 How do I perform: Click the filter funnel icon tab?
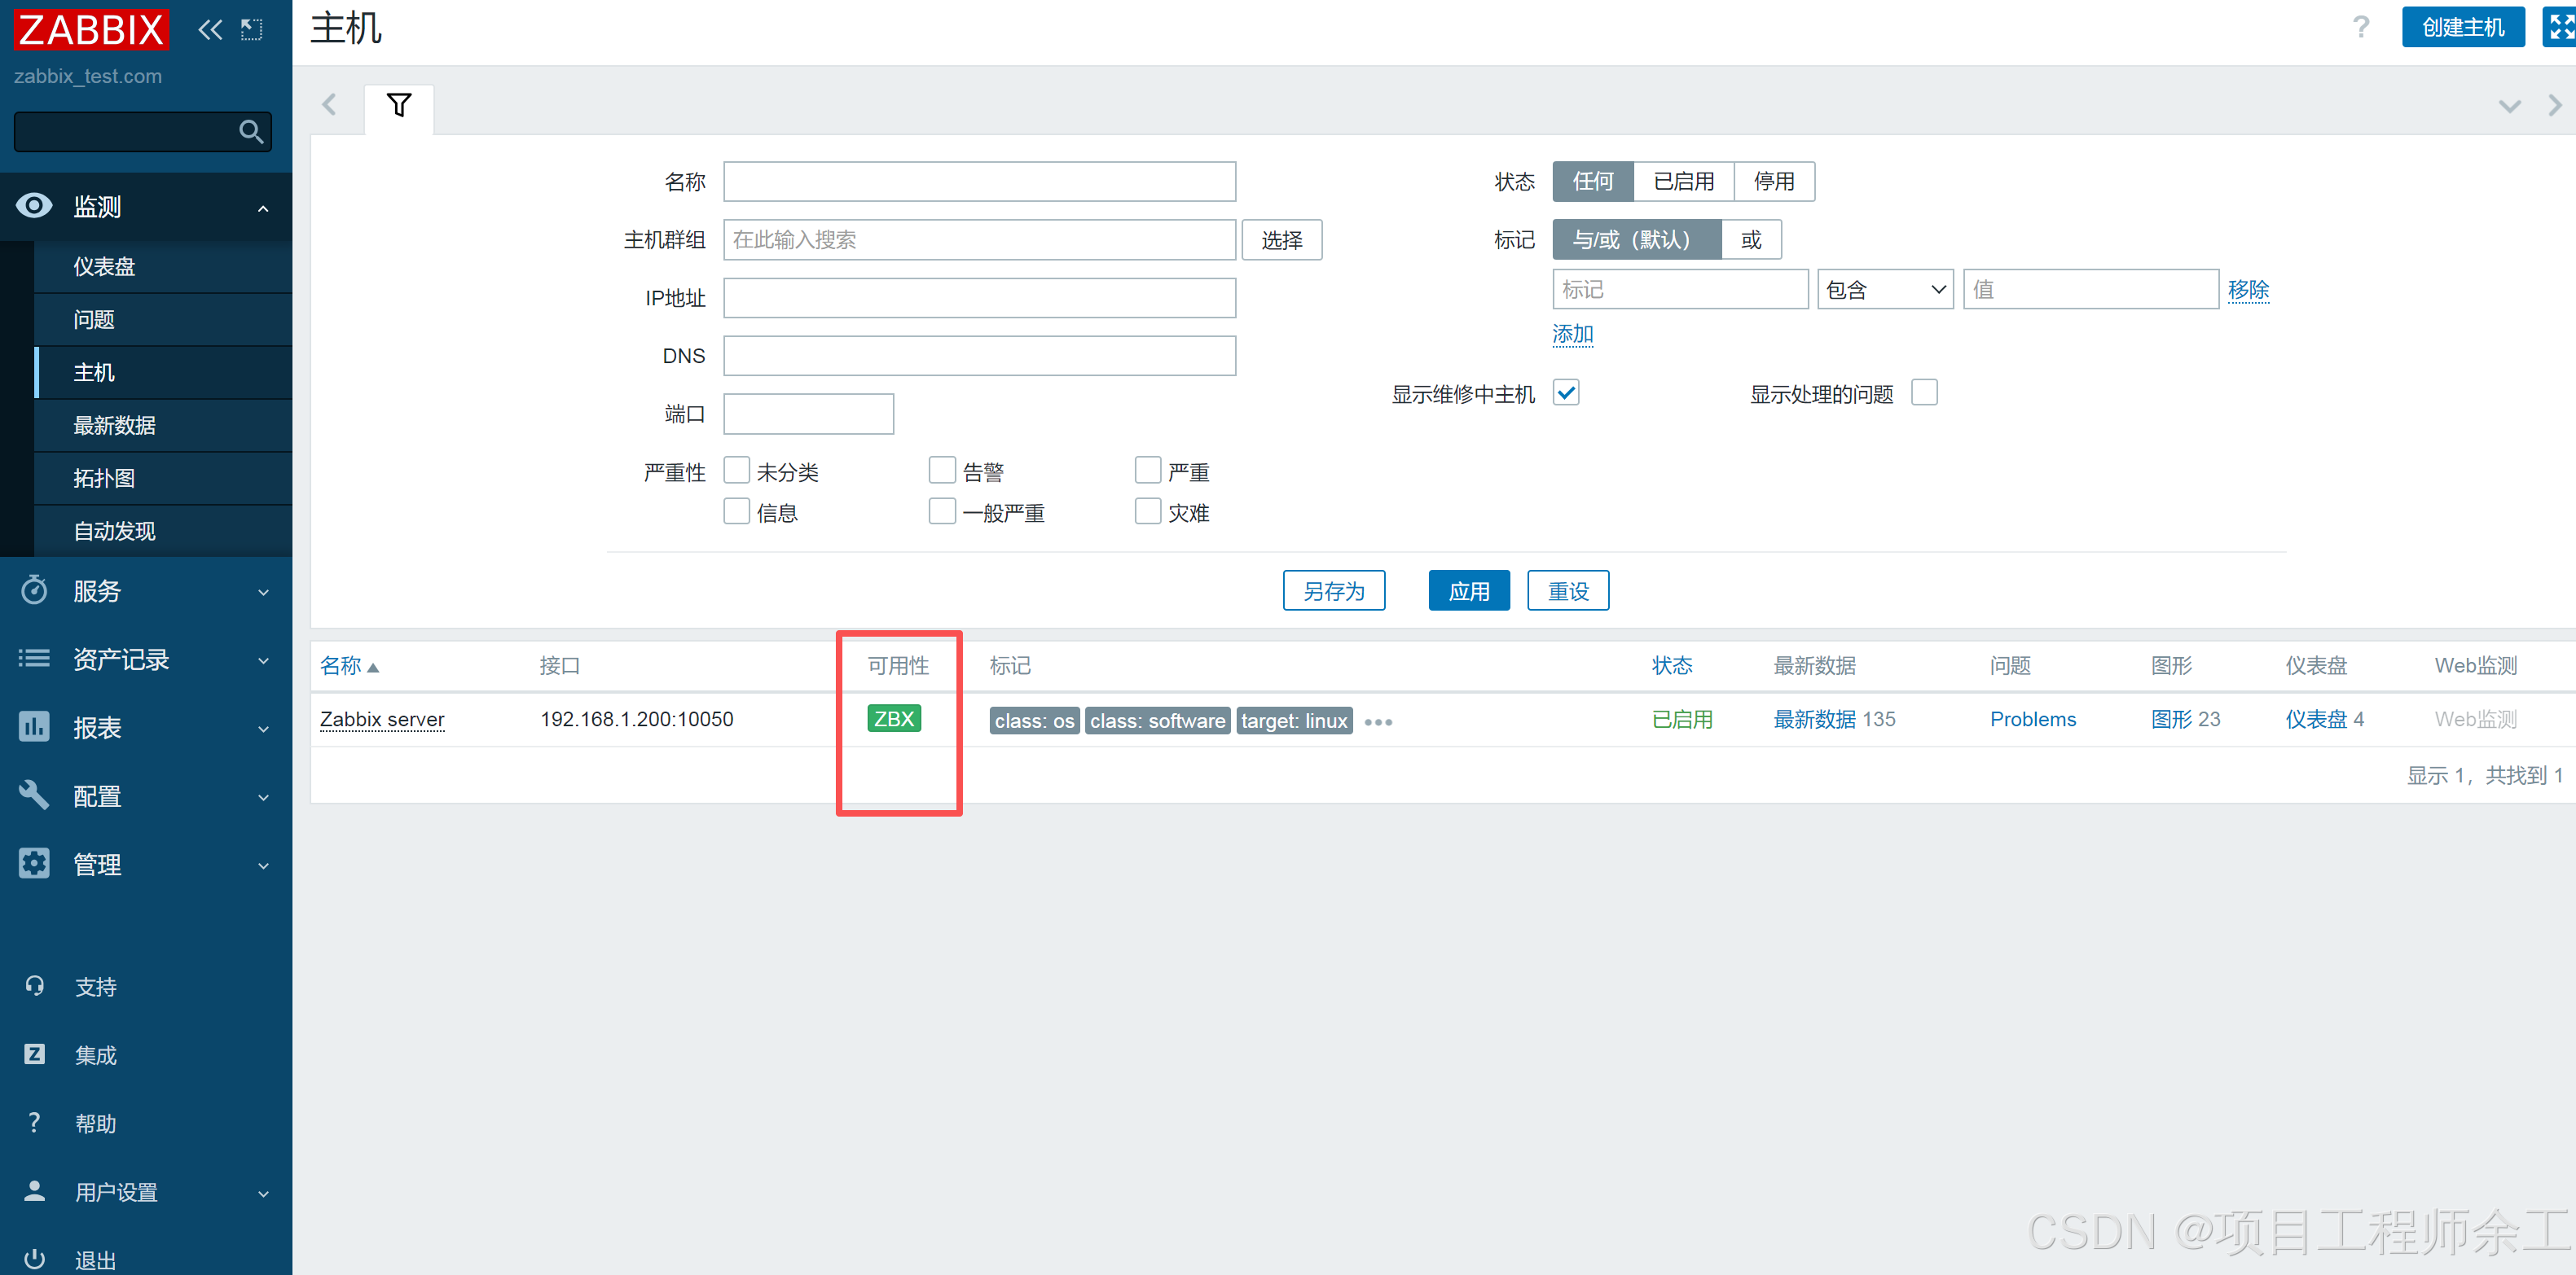(398, 106)
